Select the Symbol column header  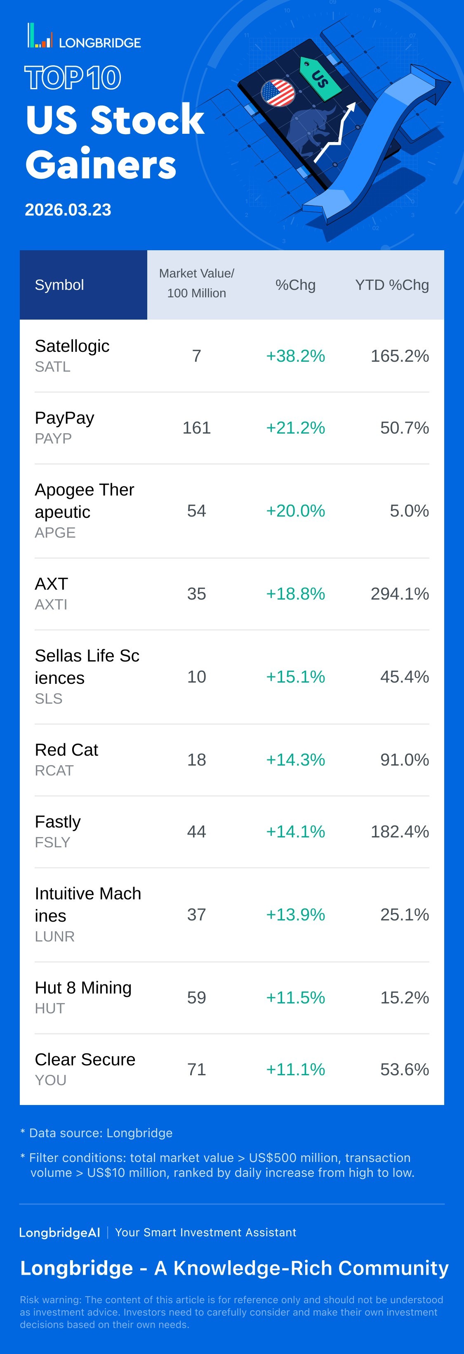[59, 285]
